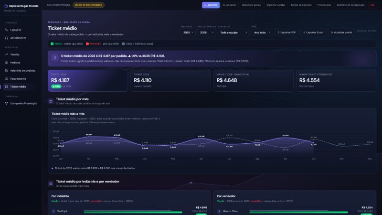Open the Ano base 2025 dropdown
The width and height of the screenshot is (382, 215).
click(x=188, y=32)
